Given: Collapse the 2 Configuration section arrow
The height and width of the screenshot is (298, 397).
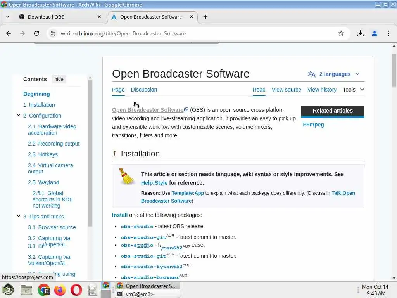Looking at the screenshot, I should (x=19, y=115).
